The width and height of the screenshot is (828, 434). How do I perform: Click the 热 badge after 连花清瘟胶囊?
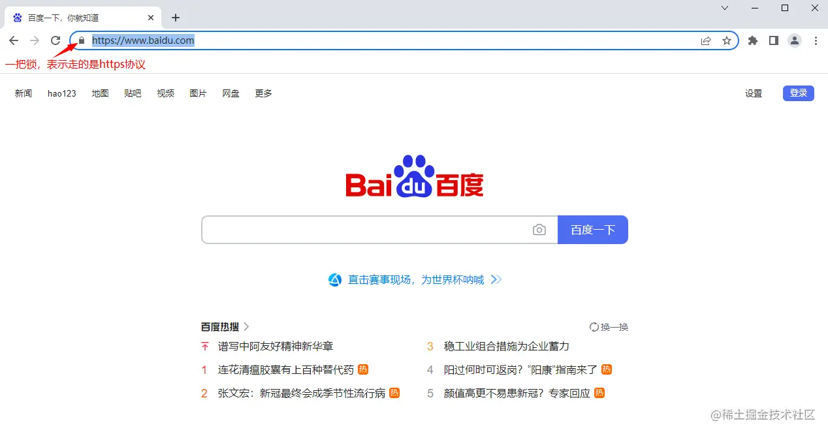363,369
